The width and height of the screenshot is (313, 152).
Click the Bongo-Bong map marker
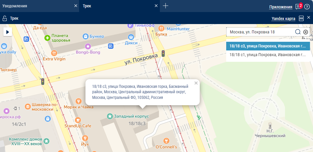coord(88,46)
